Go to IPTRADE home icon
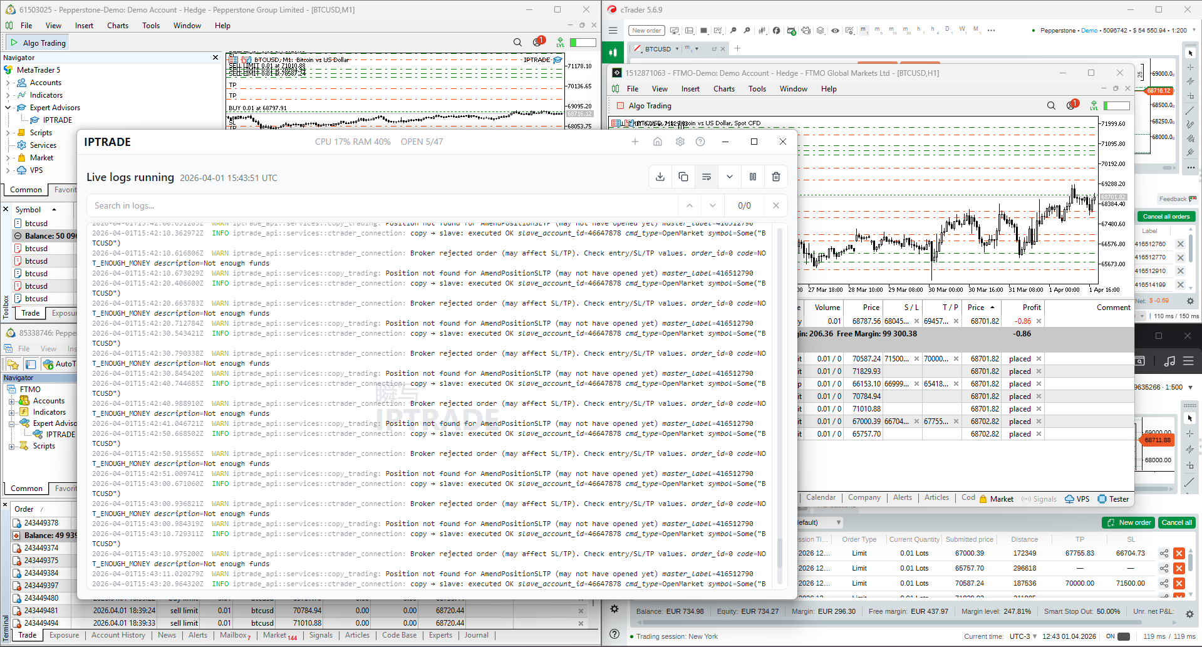Image resolution: width=1202 pixels, height=647 pixels. pos(658,142)
